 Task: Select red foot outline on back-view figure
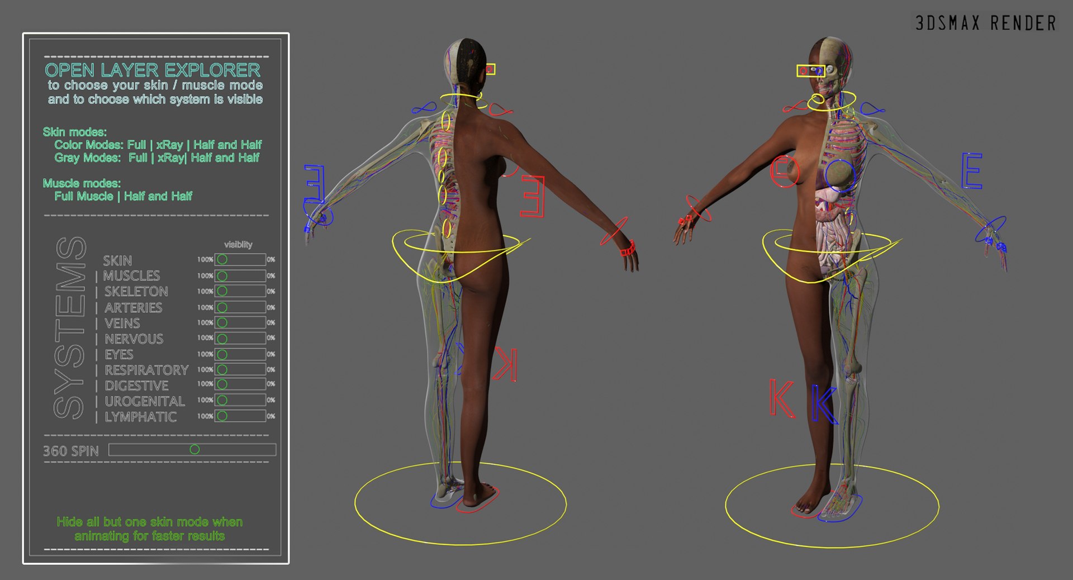pyautogui.click(x=477, y=500)
